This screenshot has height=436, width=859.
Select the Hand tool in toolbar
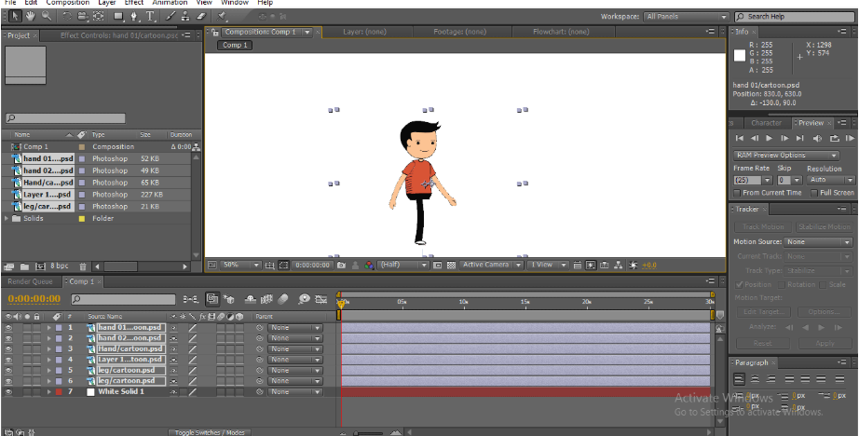(x=31, y=16)
